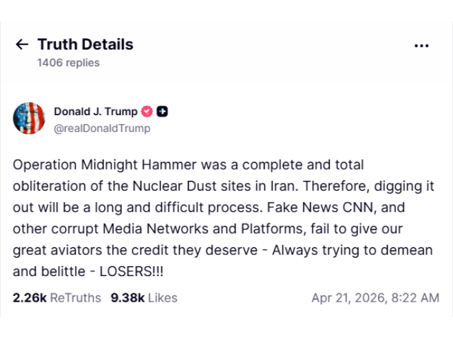View the 9.38k Likes number
Viewport: 453px width, 339px height.
[128, 298]
